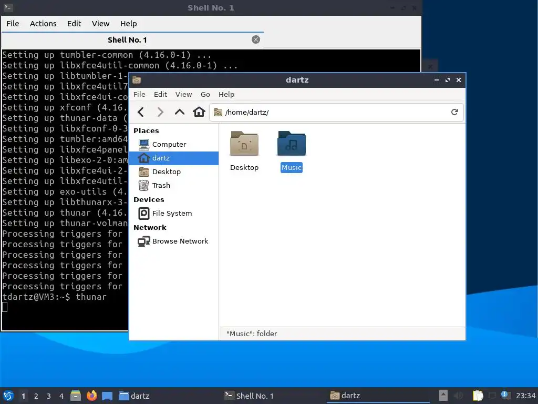The height and width of the screenshot is (404, 538).
Task: Open the removable media tray icon
Action: (x=443, y=396)
